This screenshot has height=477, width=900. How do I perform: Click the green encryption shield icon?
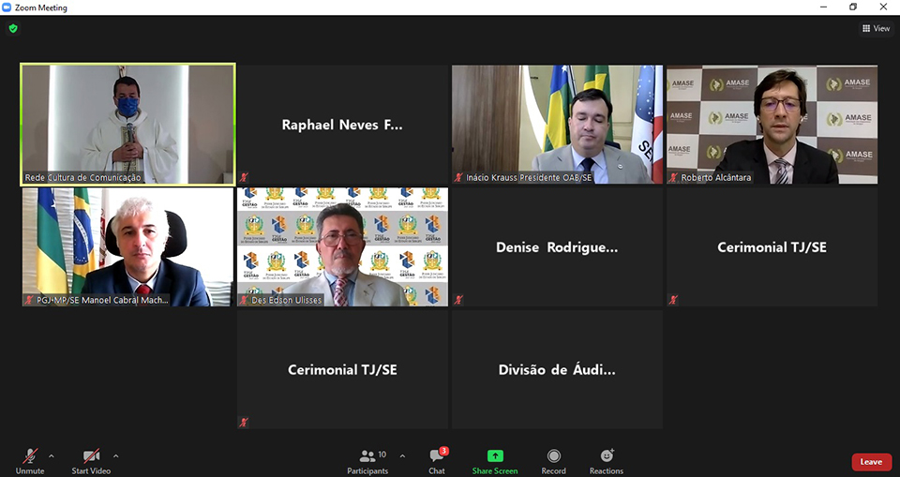(13, 28)
